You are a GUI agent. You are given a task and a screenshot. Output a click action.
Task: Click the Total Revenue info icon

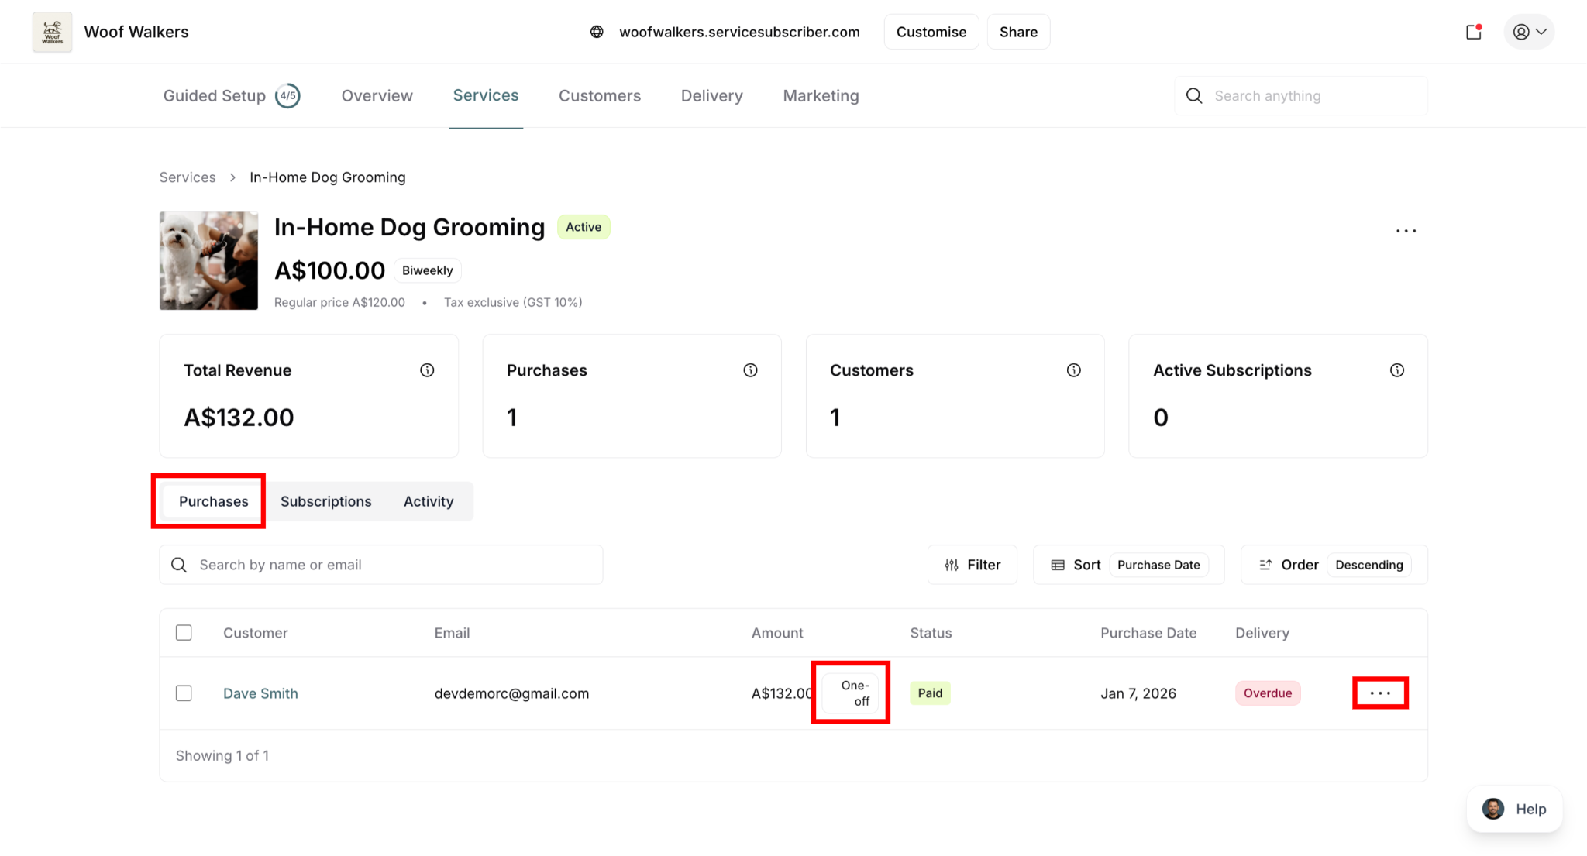(427, 370)
